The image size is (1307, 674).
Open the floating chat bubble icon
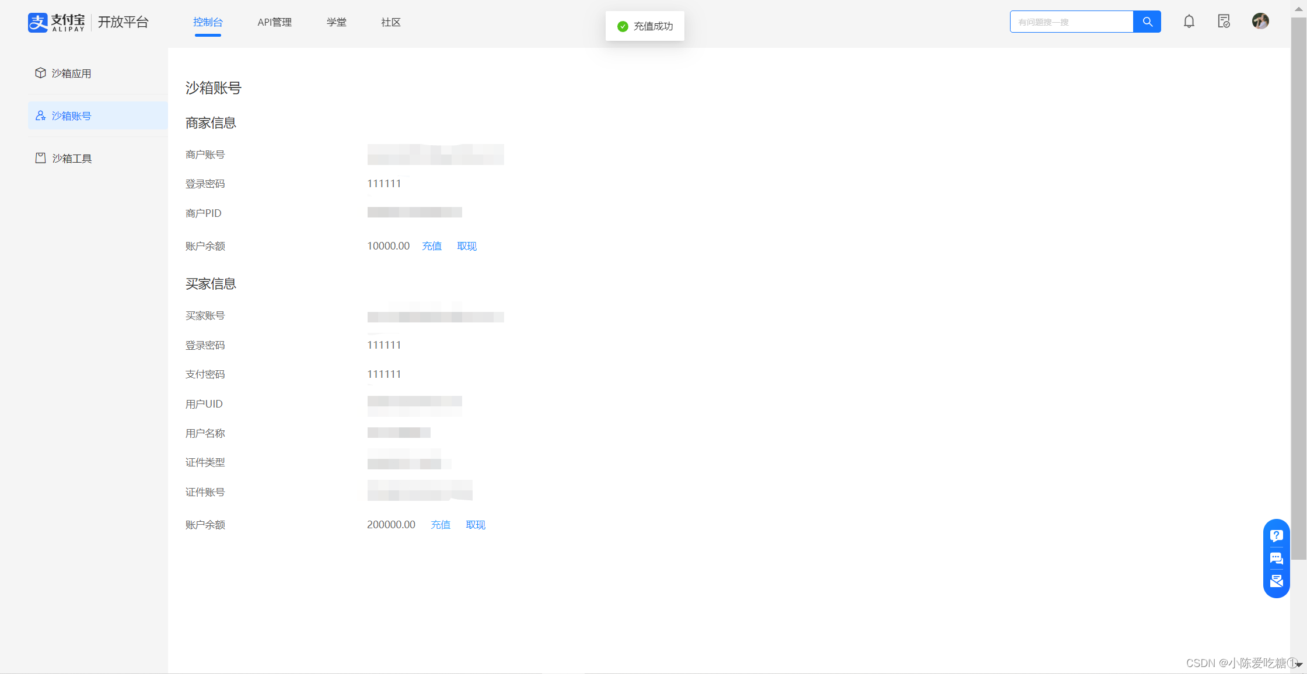pos(1276,558)
